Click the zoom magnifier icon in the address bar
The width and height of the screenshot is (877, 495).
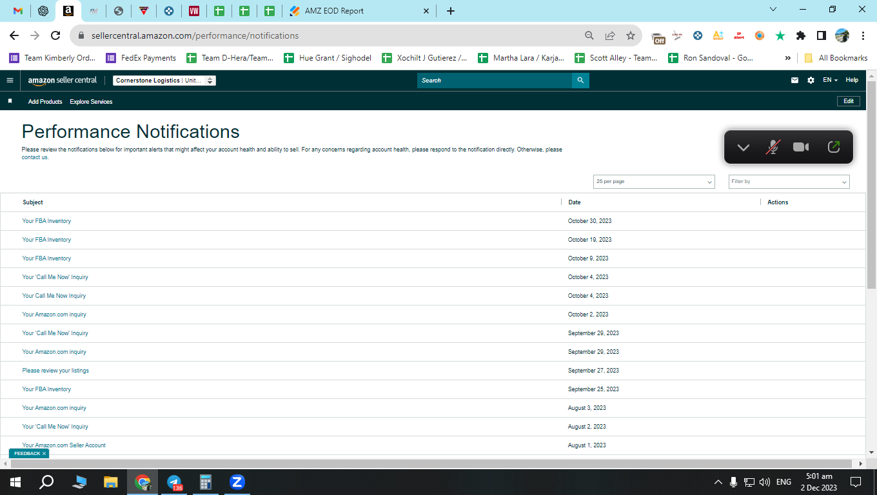[589, 35]
